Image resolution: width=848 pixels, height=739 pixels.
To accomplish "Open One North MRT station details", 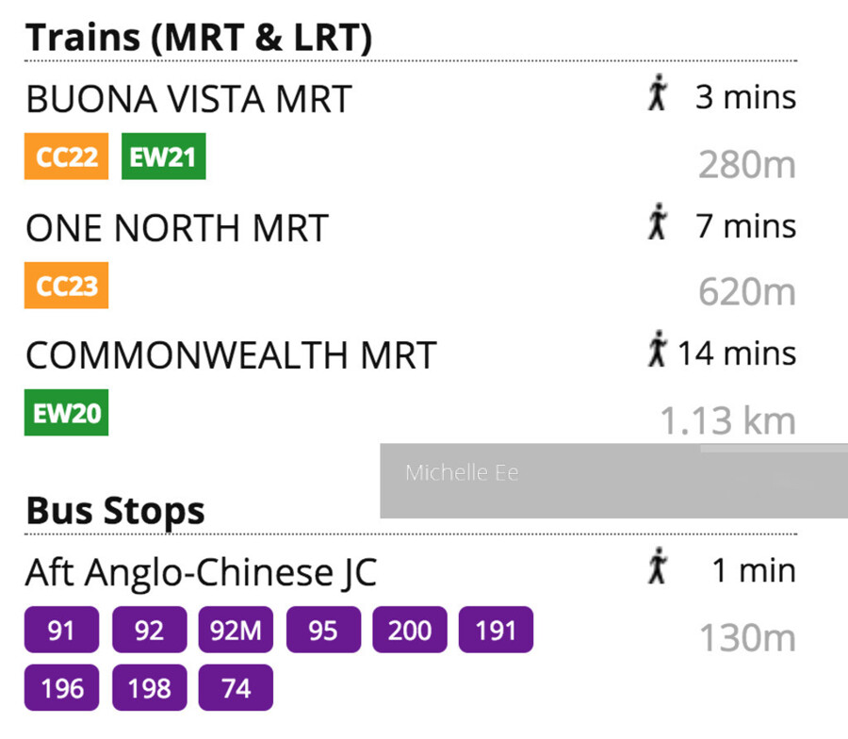I will click(177, 227).
